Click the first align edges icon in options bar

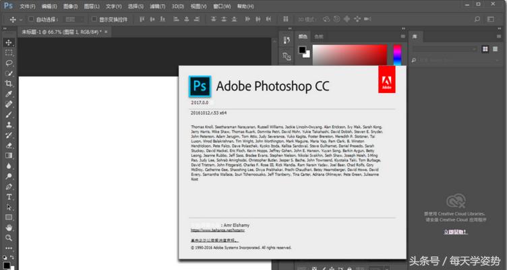coord(142,20)
